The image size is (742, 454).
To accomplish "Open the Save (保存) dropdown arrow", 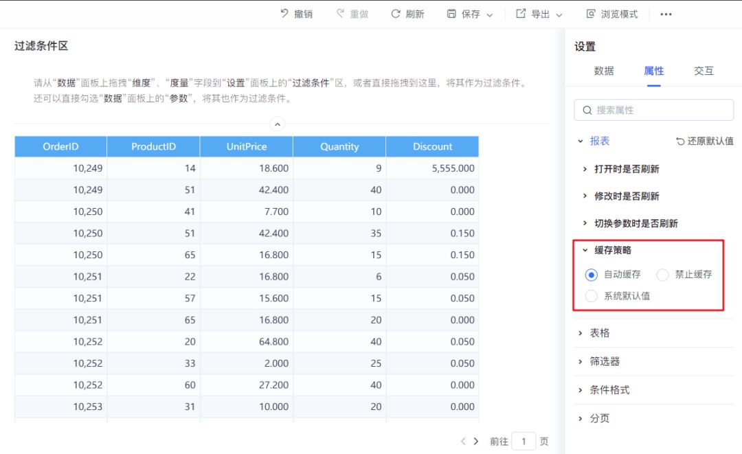I will coord(490,15).
